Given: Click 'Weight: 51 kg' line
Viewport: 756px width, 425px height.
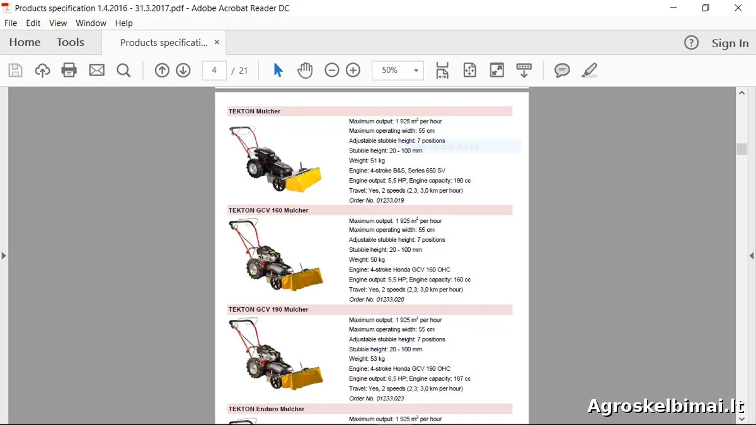Looking at the screenshot, I should pyautogui.click(x=367, y=161).
